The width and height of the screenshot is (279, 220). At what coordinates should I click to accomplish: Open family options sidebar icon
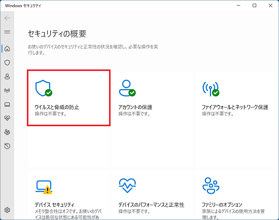tap(7, 132)
